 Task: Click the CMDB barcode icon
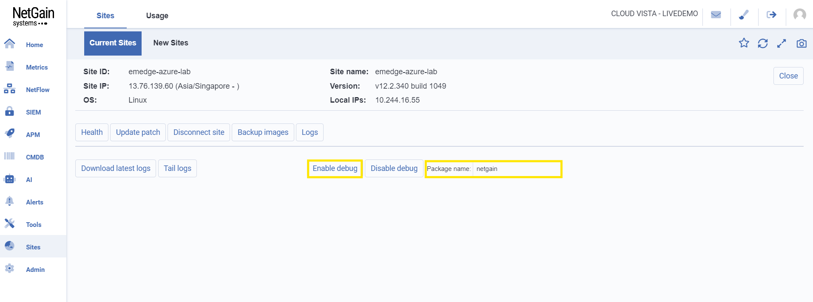pyautogui.click(x=9, y=156)
